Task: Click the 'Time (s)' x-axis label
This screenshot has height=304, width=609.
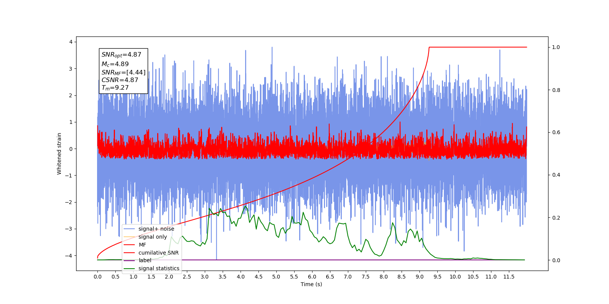Action: [311, 284]
